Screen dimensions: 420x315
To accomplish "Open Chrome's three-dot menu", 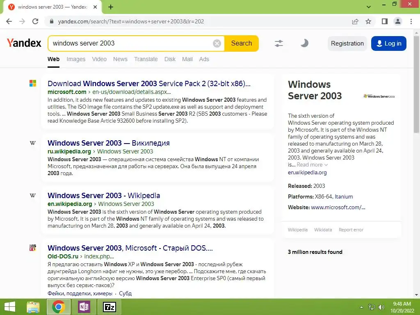I will 411,21.
